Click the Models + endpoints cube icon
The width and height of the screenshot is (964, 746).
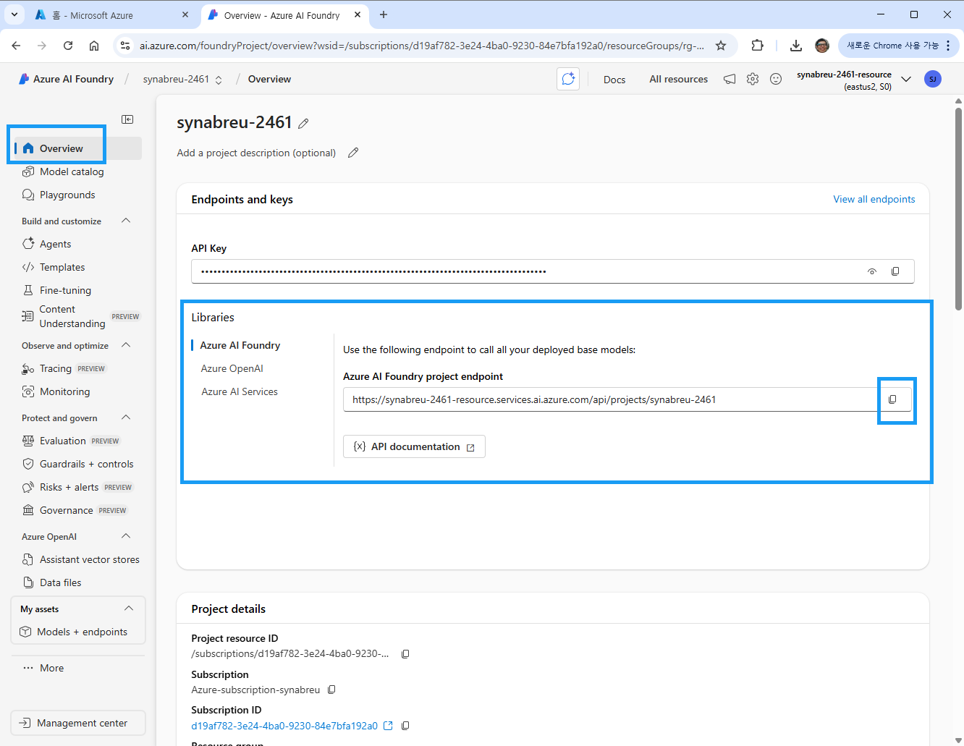coord(25,632)
